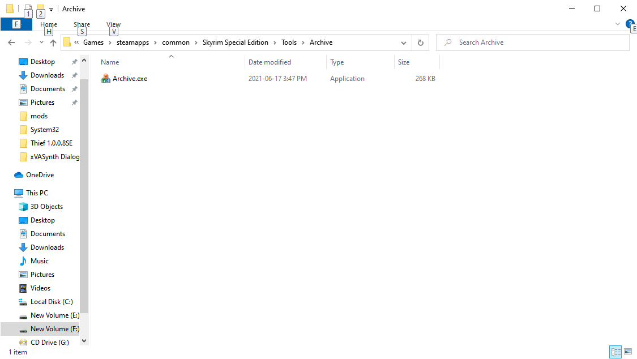Image resolution: width=637 pixels, height=359 pixels.
Task: Open pinned Desktop in Quick access
Action: pyautogui.click(x=42, y=62)
